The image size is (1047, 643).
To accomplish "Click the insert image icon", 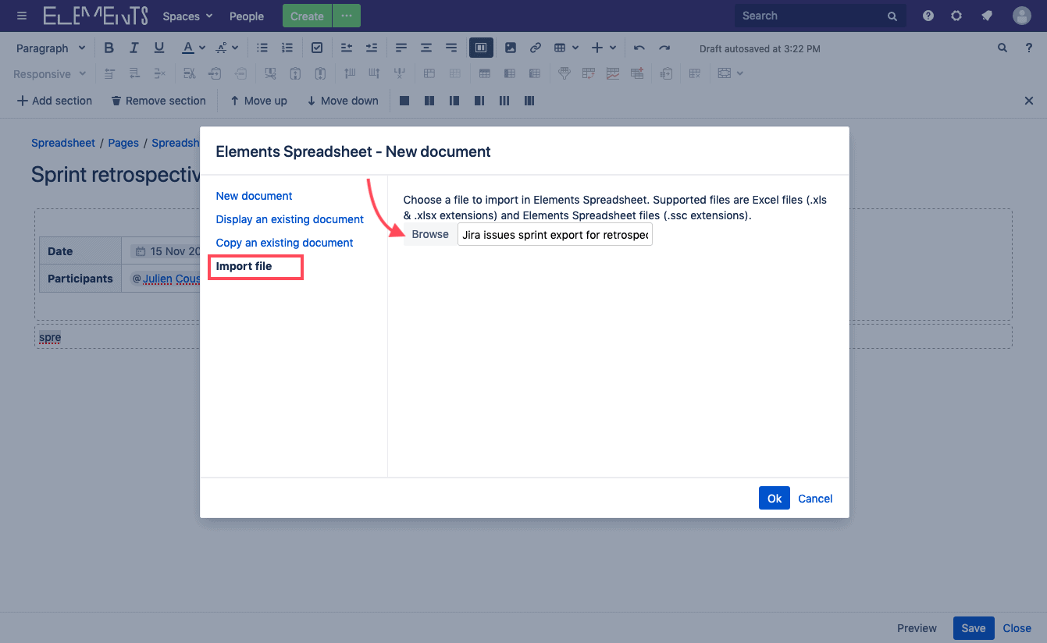I will 511,48.
